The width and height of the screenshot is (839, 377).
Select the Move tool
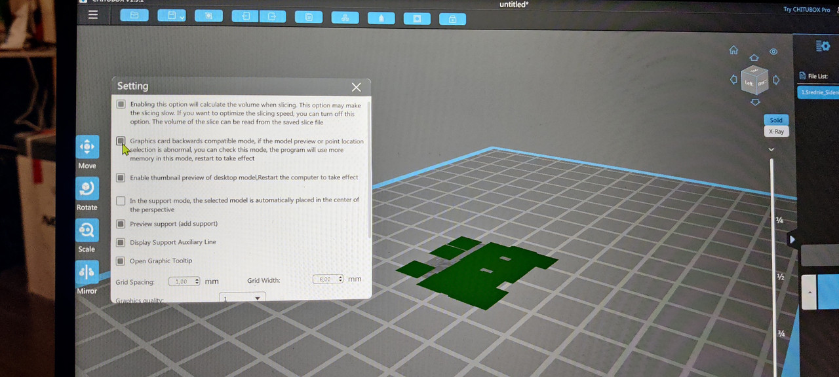pos(87,147)
